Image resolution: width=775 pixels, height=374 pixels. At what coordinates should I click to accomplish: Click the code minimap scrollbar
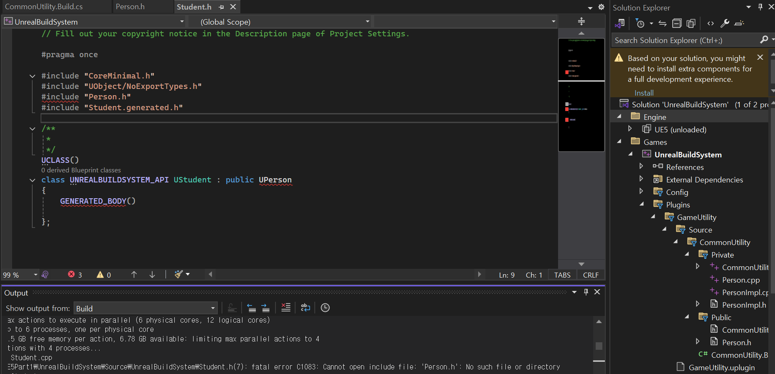[581, 95]
